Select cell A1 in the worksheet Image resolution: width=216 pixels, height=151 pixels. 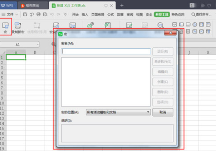[16, 57]
